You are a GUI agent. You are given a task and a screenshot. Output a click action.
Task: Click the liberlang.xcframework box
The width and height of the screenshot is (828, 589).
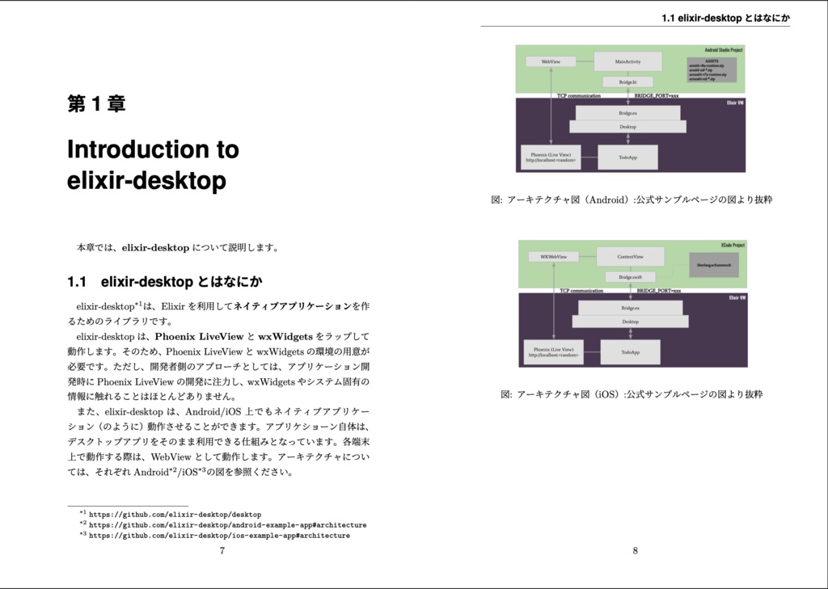point(713,267)
